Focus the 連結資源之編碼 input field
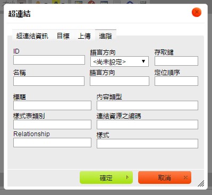The height and width of the screenshot is (195, 212). pyautogui.click(x=147, y=125)
